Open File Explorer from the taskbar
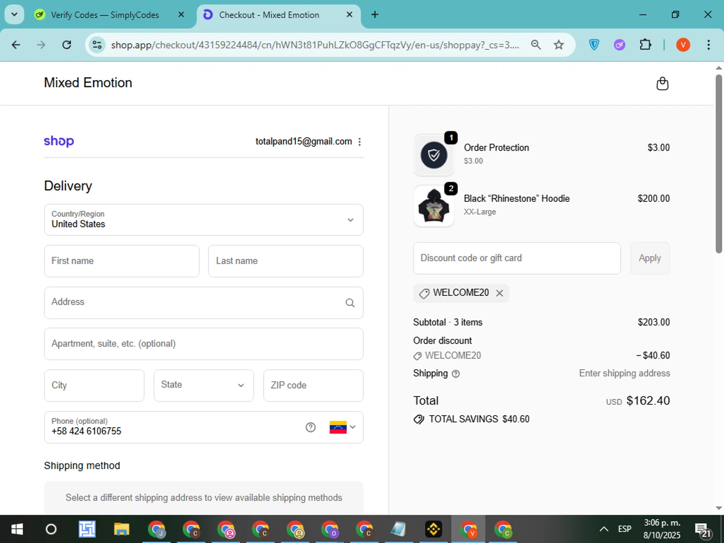 (x=121, y=529)
